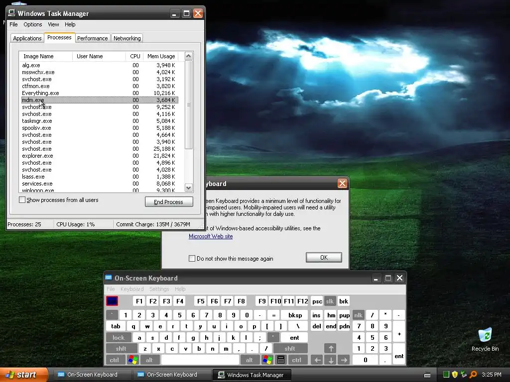Toggle the right shft key on keyboard

coord(290,349)
